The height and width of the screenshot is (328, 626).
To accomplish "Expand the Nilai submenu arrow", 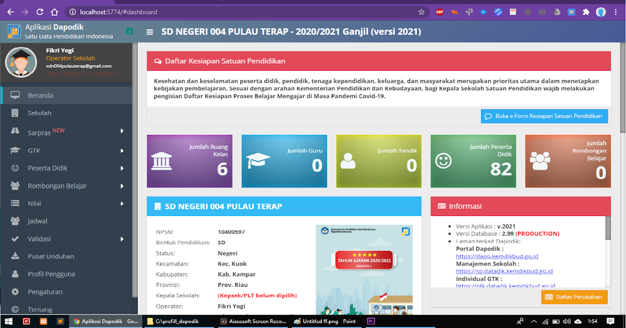I will pos(122,204).
